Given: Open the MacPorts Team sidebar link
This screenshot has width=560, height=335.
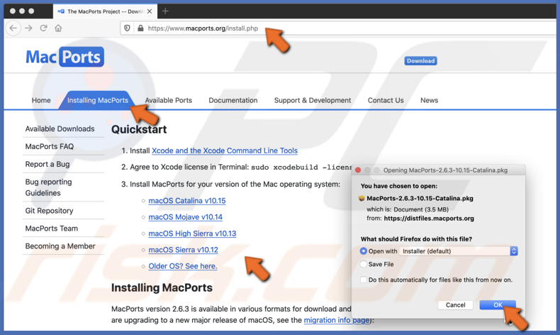Looking at the screenshot, I should coord(52,229).
